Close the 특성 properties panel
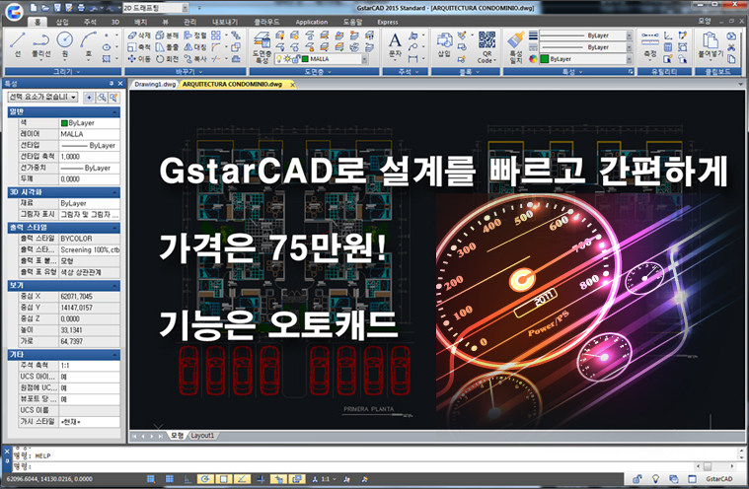 click(x=120, y=84)
